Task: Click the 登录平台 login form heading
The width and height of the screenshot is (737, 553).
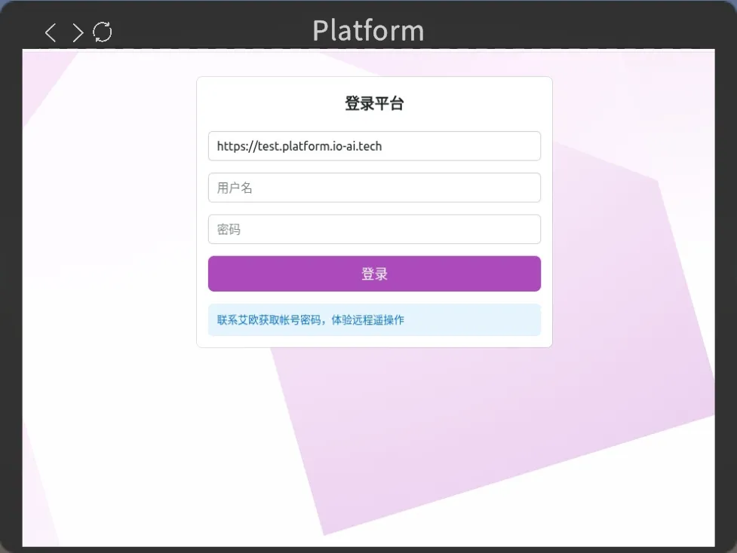Action: coord(374,103)
